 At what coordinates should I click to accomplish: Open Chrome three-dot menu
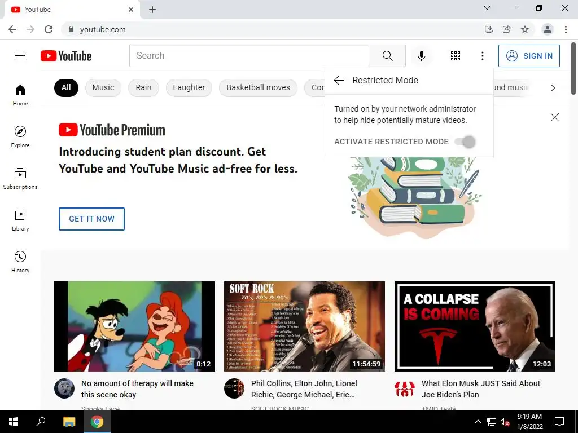pos(566,29)
